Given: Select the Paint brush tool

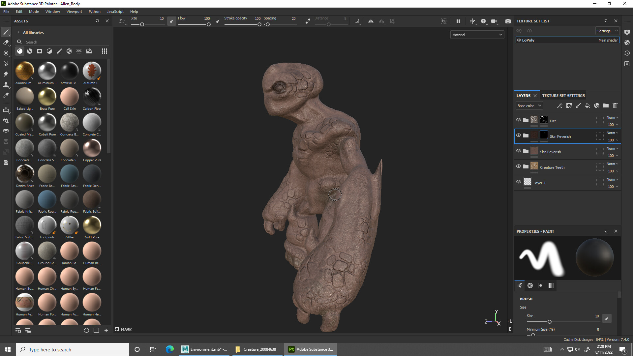Looking at the screenshot, I should click(x=6, y=32).
